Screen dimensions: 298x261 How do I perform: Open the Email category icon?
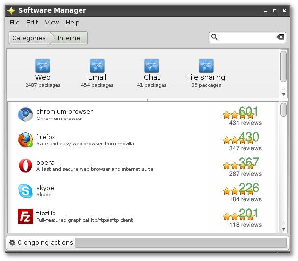[97, 66]
